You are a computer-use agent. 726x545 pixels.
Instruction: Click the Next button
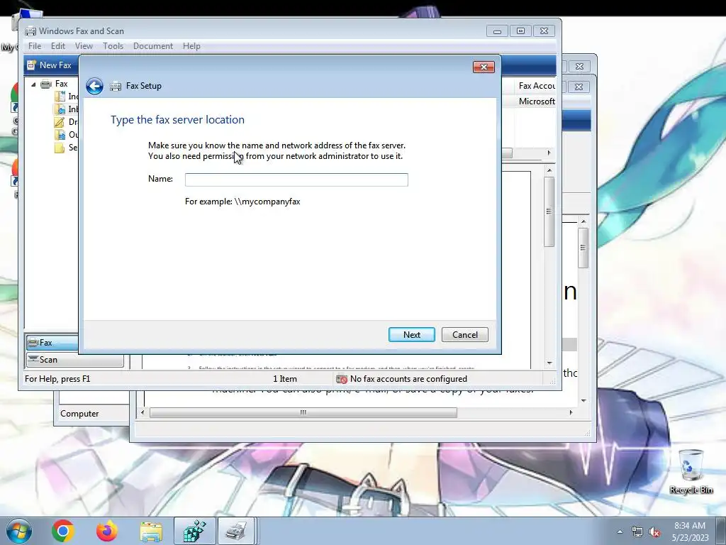412,335
